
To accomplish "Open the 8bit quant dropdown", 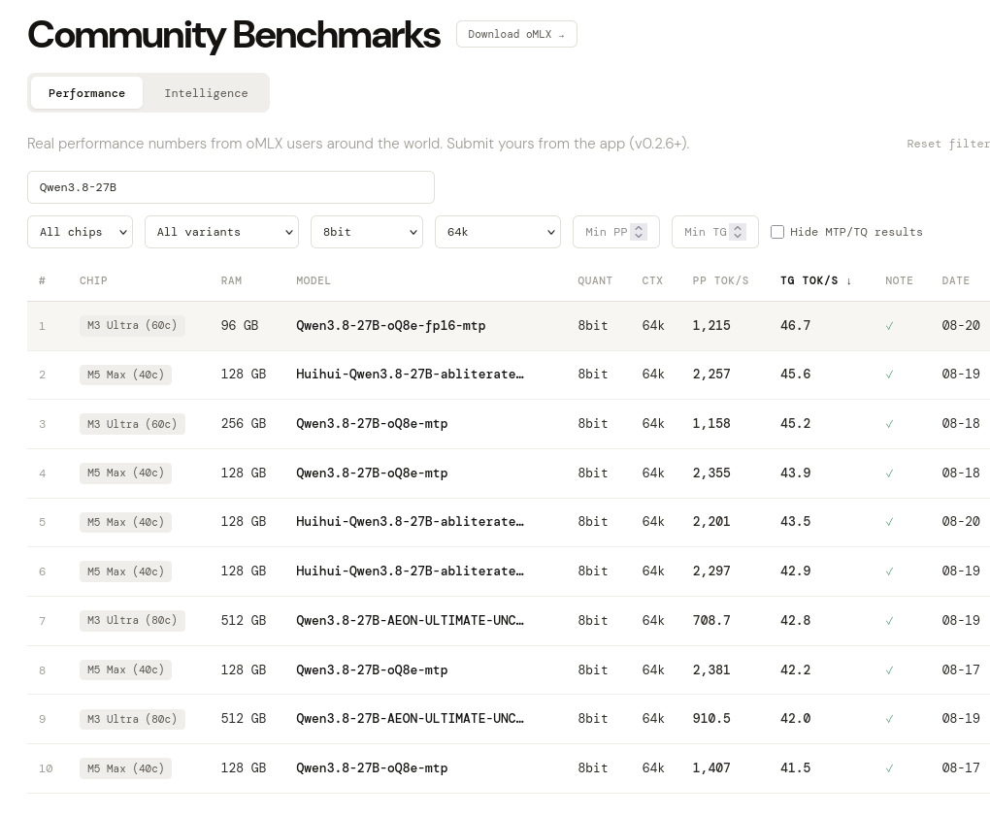I will click(x=367, y=232).
